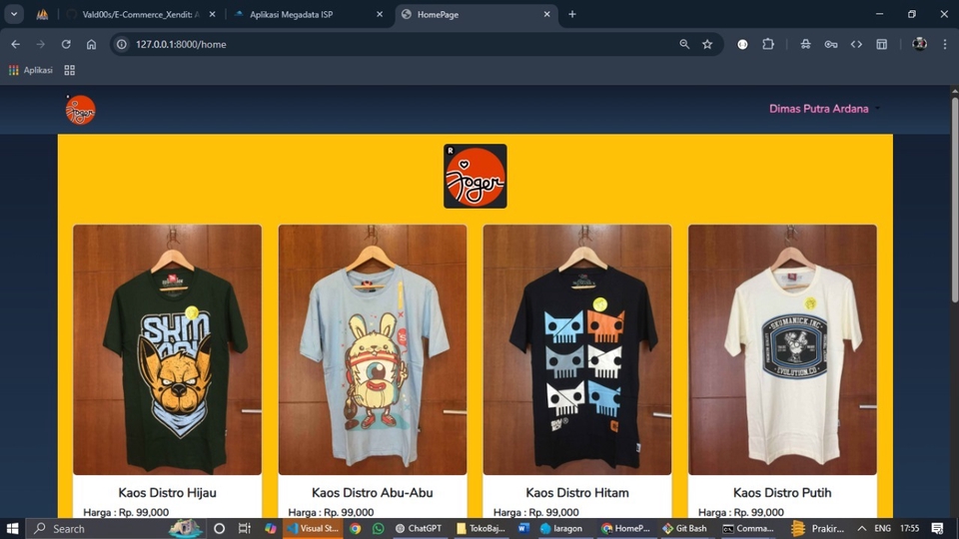Select the Kaos Distro Hitam title

pyautogui.click(x=577, y=492)
